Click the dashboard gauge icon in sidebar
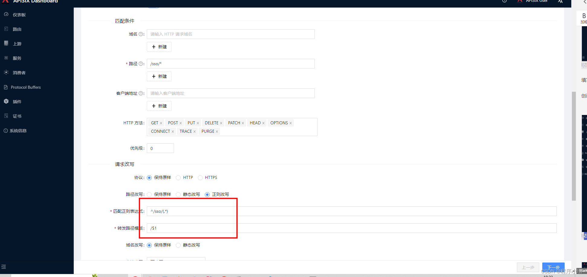The height and width of the screenshot is (277, 587). (x=6, y=14)
